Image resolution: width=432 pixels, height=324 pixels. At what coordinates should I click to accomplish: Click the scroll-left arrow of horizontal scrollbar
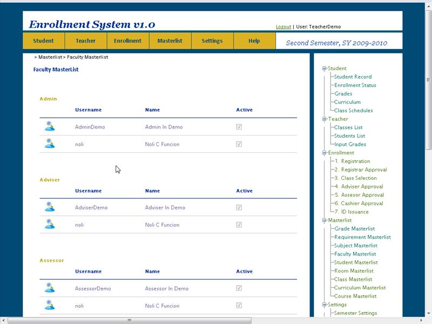[x=3, y=320]
